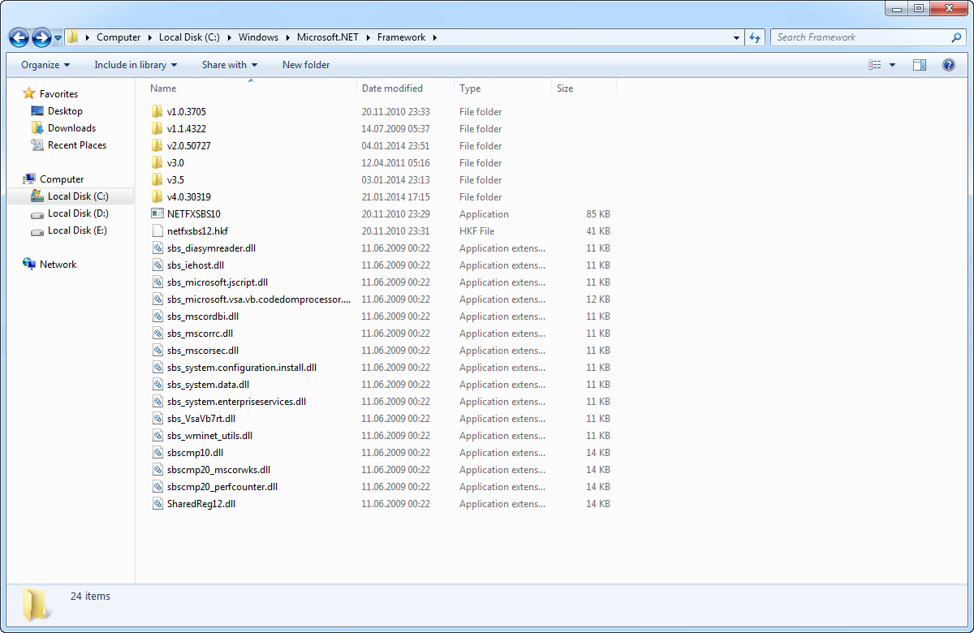Click the v3.5 folder icon
Screen dimensions: 974x633
tap(157, 179)
